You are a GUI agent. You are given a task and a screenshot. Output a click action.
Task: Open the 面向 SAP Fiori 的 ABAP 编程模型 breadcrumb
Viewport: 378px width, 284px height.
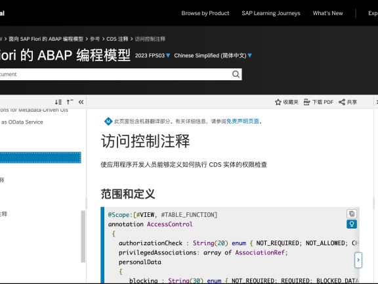pyautogui.click(x=46, y=39)
